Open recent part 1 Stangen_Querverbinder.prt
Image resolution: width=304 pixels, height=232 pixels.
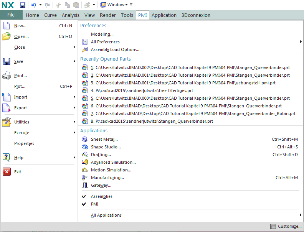[x=190, y=67]
